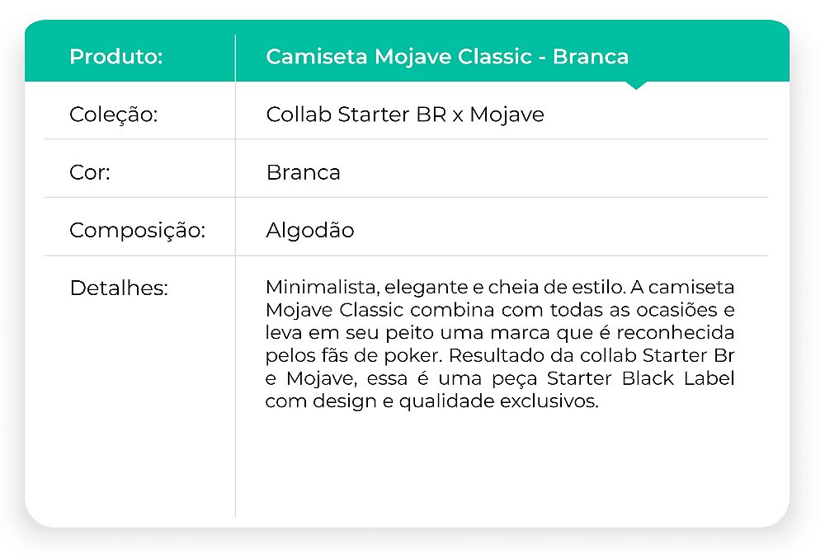This screenshot has height=553, width=825.
Task: Click the "Branca" value in the Cor row
Action: (x=303, y=173)
